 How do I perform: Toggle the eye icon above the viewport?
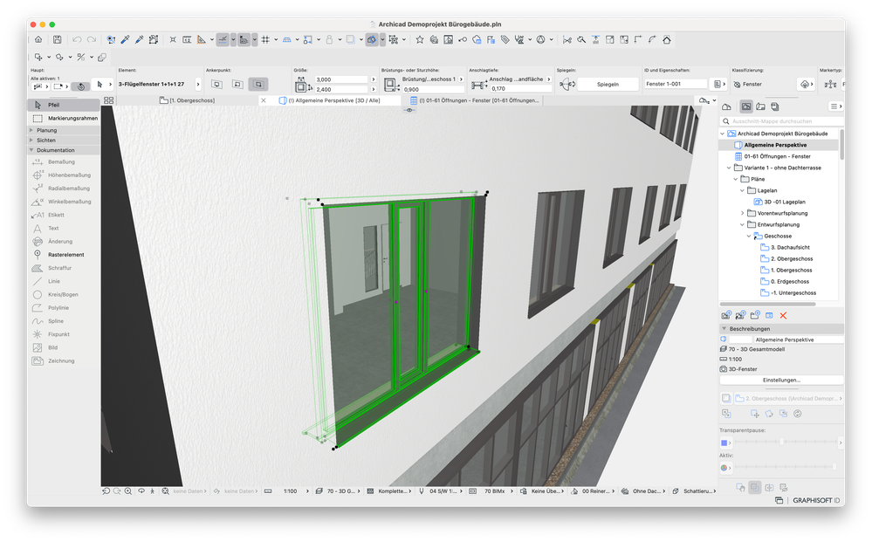409,110
